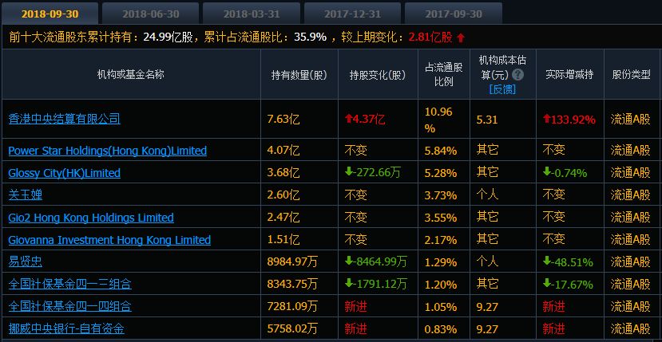Click the 股份类型 column header
The height and width of the screenshot is (342, 662).
631,75
